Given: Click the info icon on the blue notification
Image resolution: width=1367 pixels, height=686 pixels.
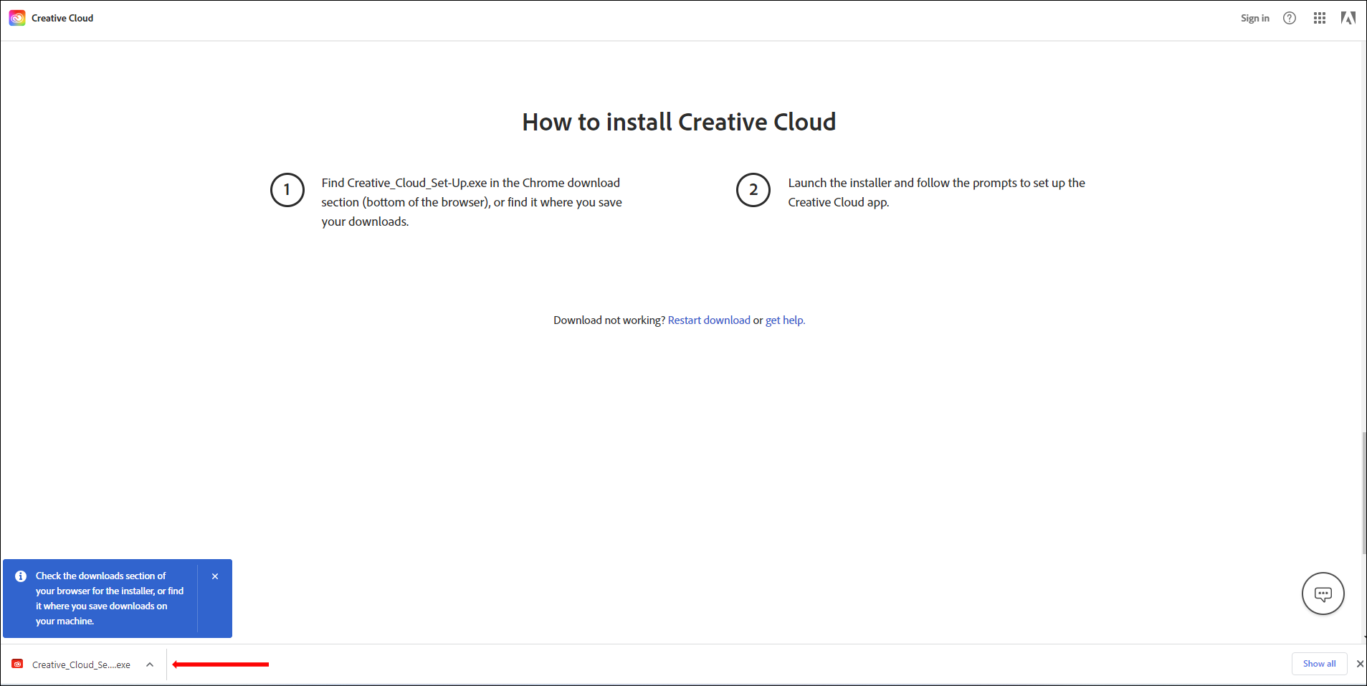Looking at the screenshot, I should pyautogui.click(x=21, y=576).
